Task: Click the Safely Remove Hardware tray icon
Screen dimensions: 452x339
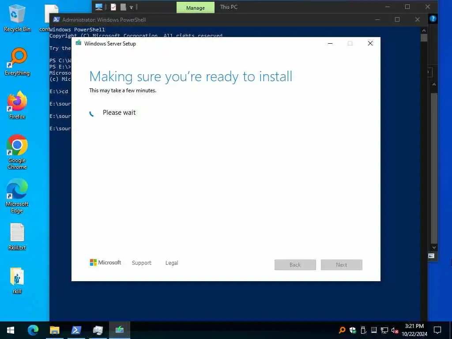Action: click(363, 330)
